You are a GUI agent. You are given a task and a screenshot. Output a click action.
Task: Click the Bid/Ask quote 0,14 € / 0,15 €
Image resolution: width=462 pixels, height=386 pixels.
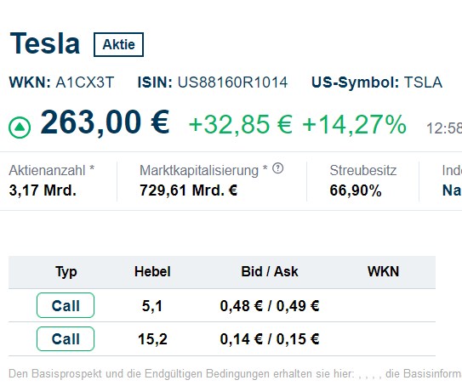(270, 339)
